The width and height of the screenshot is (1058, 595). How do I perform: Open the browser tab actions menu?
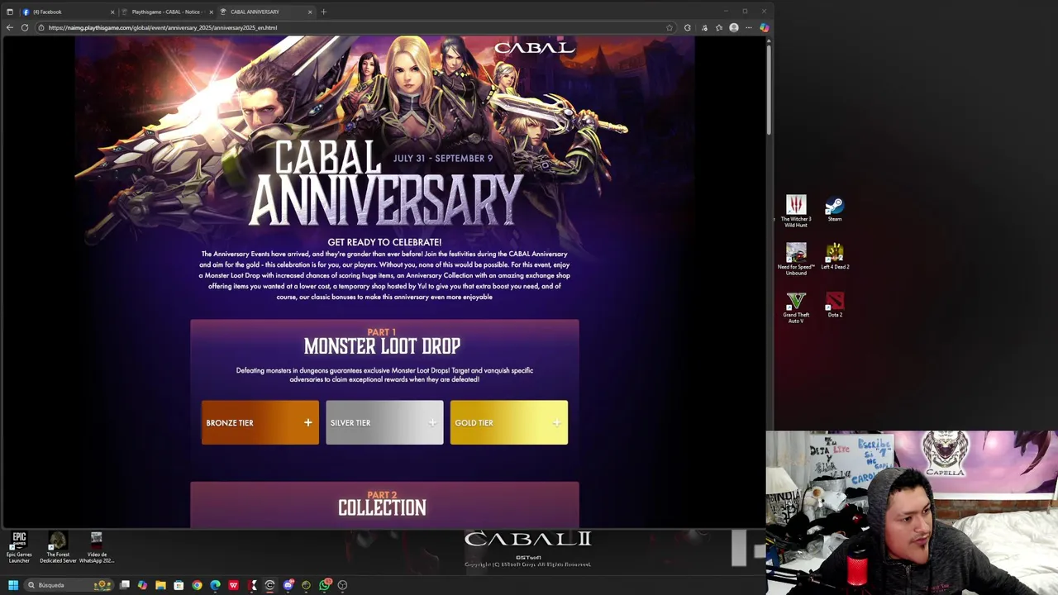click(x=9, y=12)
